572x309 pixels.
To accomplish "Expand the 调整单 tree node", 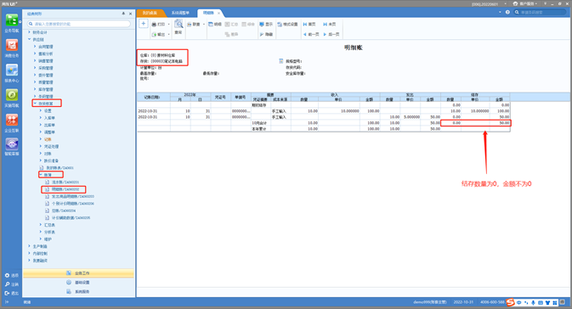I will [x=41, y=132].
